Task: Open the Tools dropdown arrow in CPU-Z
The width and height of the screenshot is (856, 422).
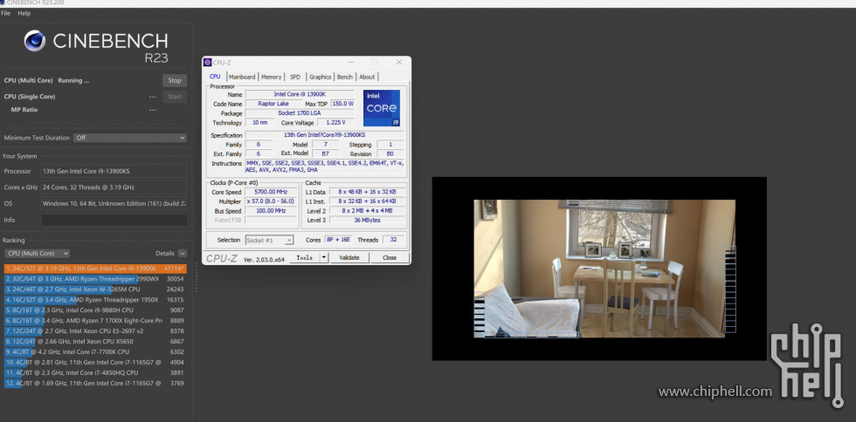Action: pos(324,257)
